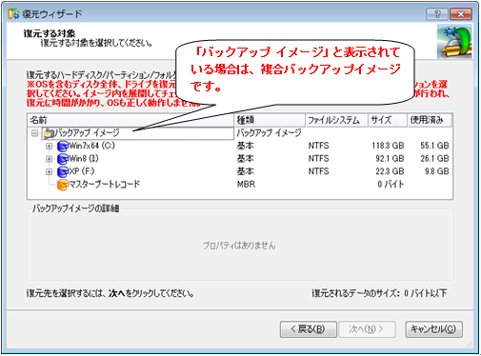Click the Win7x64 (C:) disk icon
Image resolution: width=481 pixels, height=356 pixels.
point(63,147)
